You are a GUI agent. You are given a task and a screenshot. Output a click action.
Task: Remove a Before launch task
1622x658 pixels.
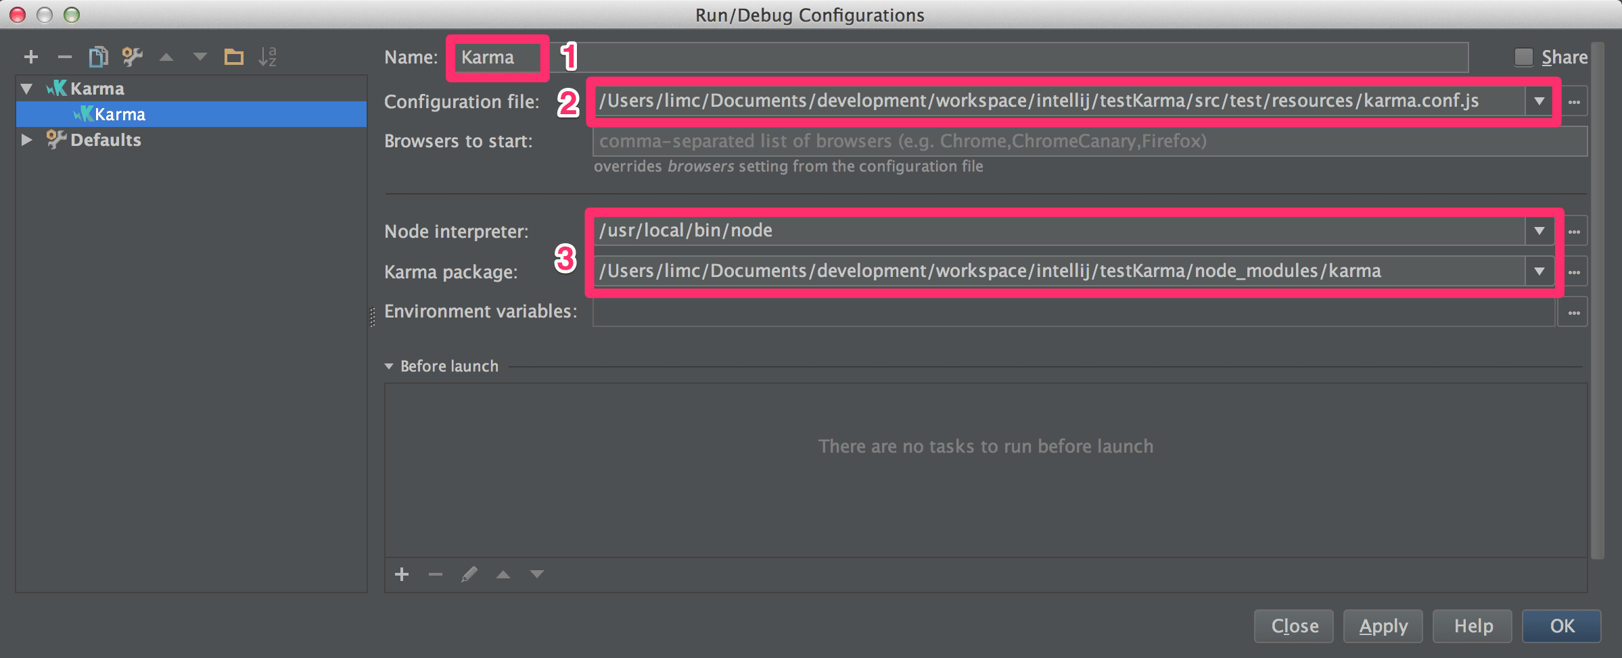click(436, 574)
